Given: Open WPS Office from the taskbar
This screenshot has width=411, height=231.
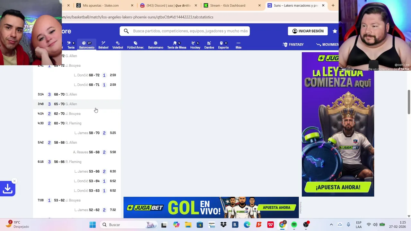Looking at the screenshot, I should click(x=270, y=225).
